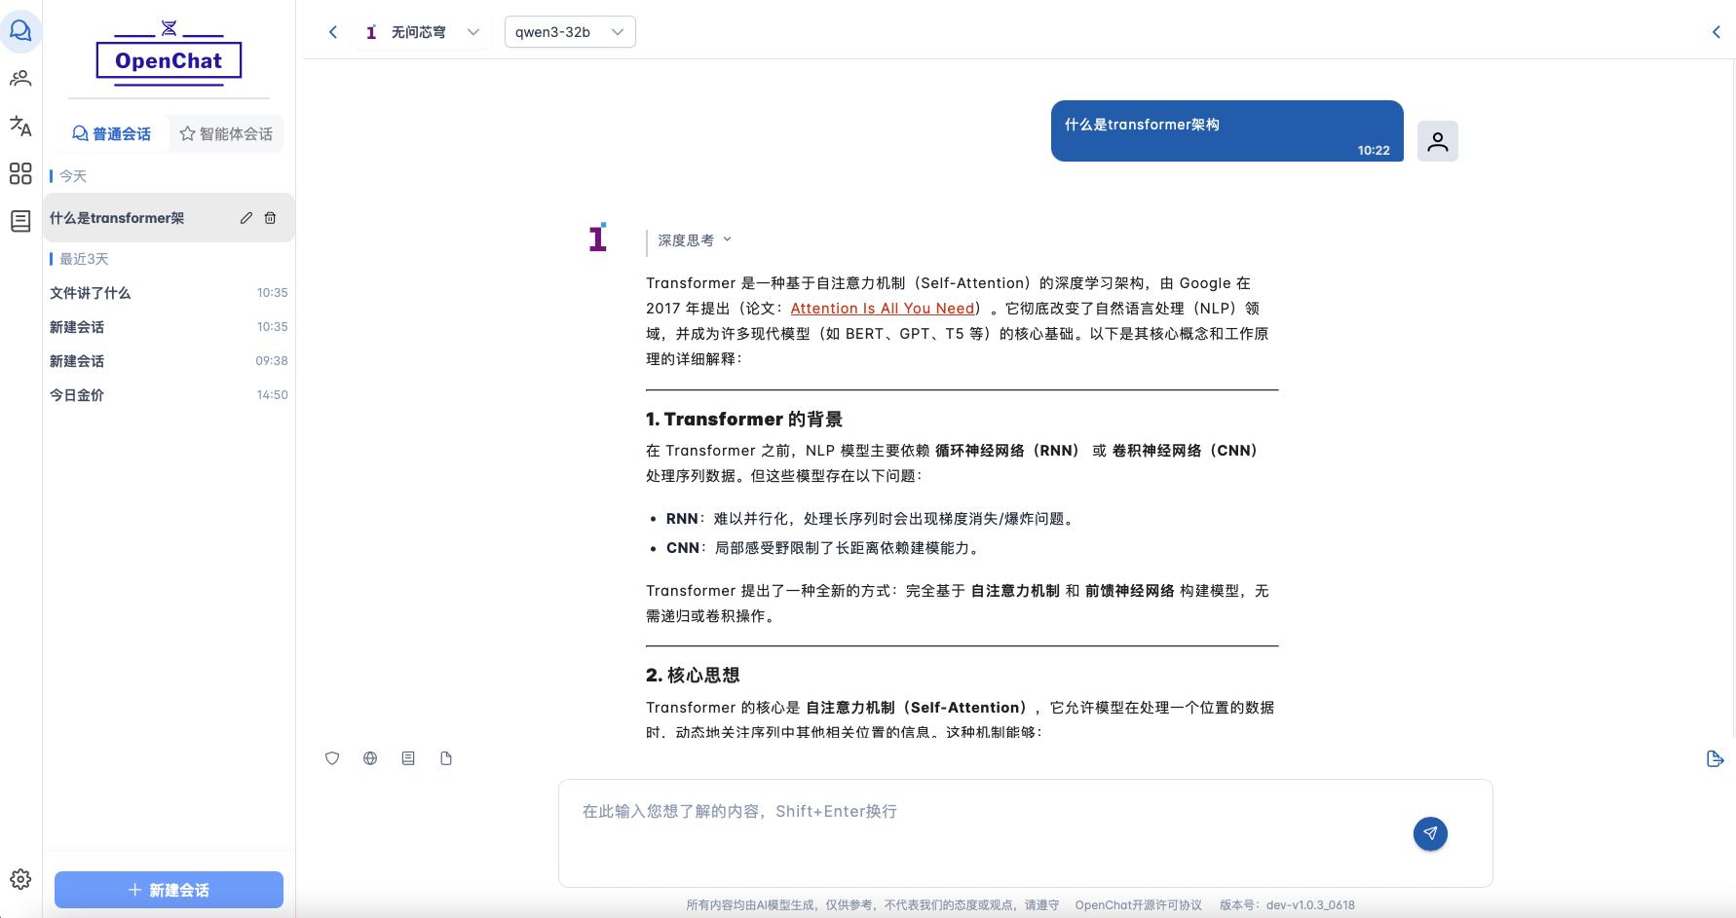This screenshot has height=918, width=1736.
Task: Open the 新建会话 conversation from 10:35
Action: tap(169, 327)
